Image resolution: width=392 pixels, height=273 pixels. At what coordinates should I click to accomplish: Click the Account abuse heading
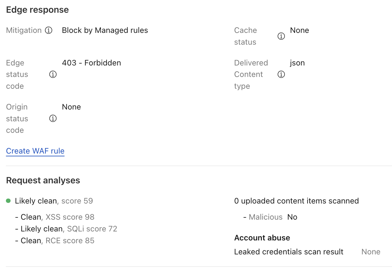pos(262,238)
